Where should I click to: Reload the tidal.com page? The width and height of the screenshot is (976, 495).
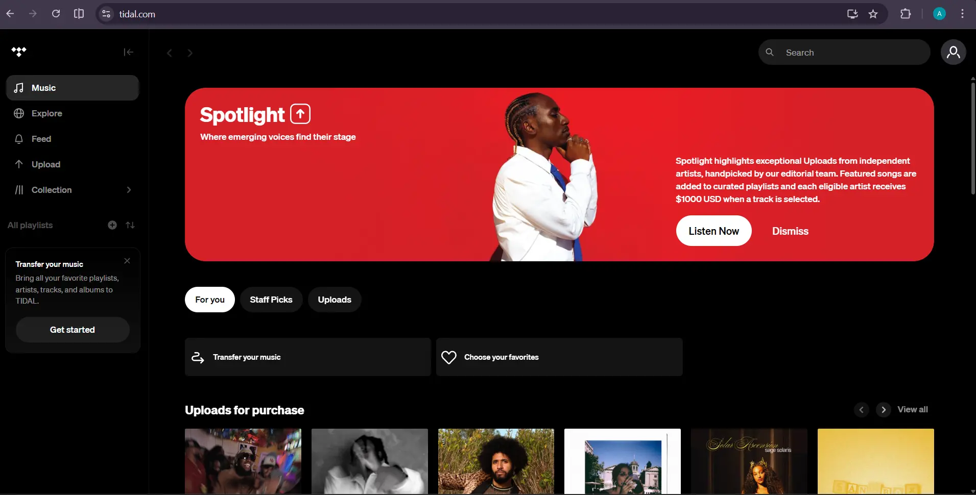coord(56,14)
